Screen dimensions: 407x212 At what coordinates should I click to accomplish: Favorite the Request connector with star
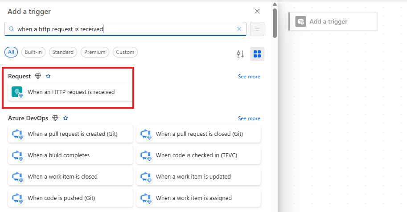point(48,76)
